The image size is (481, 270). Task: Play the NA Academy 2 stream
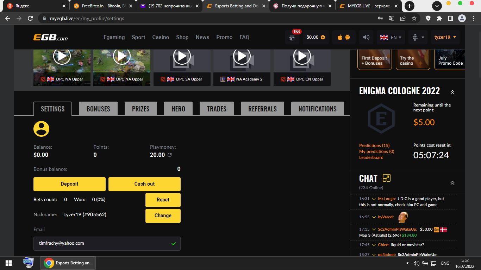(x=242, y=56)
